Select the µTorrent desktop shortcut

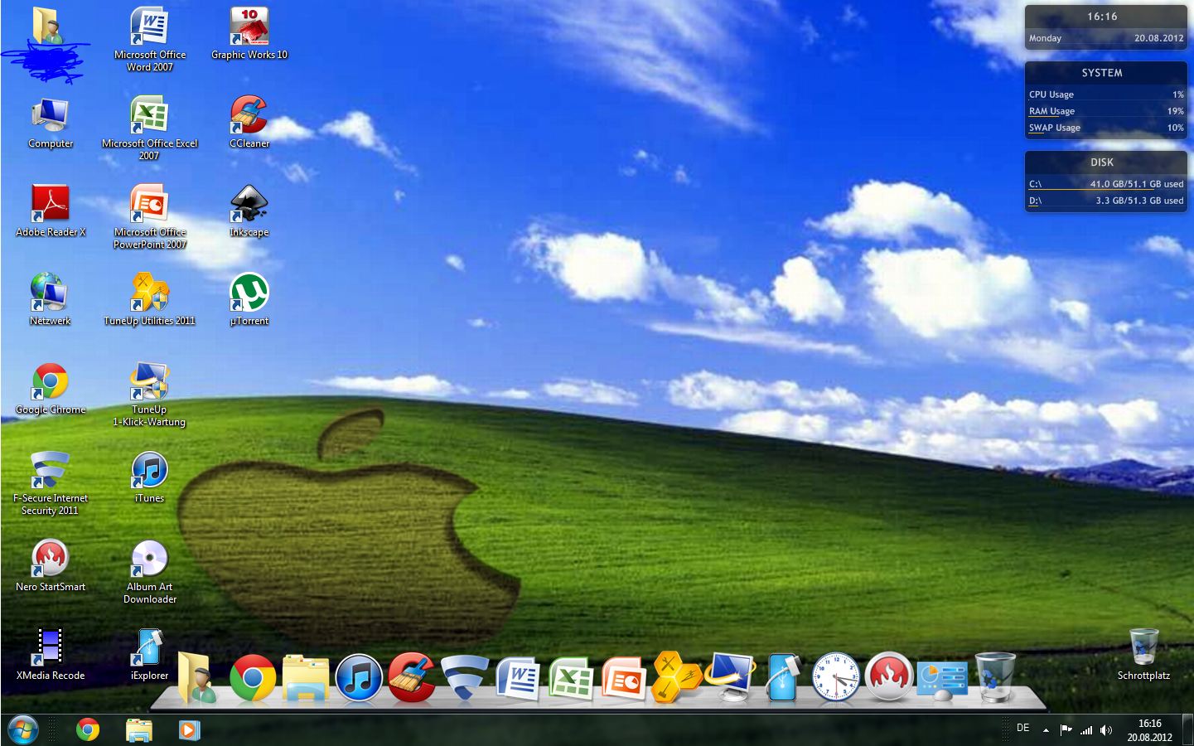click(249, 300)
